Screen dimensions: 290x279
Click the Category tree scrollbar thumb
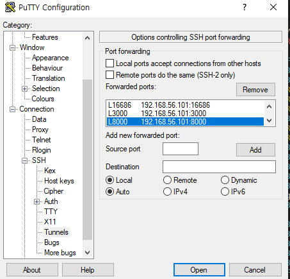point(87,160)
